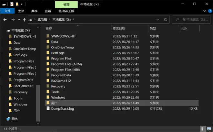Click the DumpStack.log file icon
The image size is (213, 132).
(x=48, y=108)
